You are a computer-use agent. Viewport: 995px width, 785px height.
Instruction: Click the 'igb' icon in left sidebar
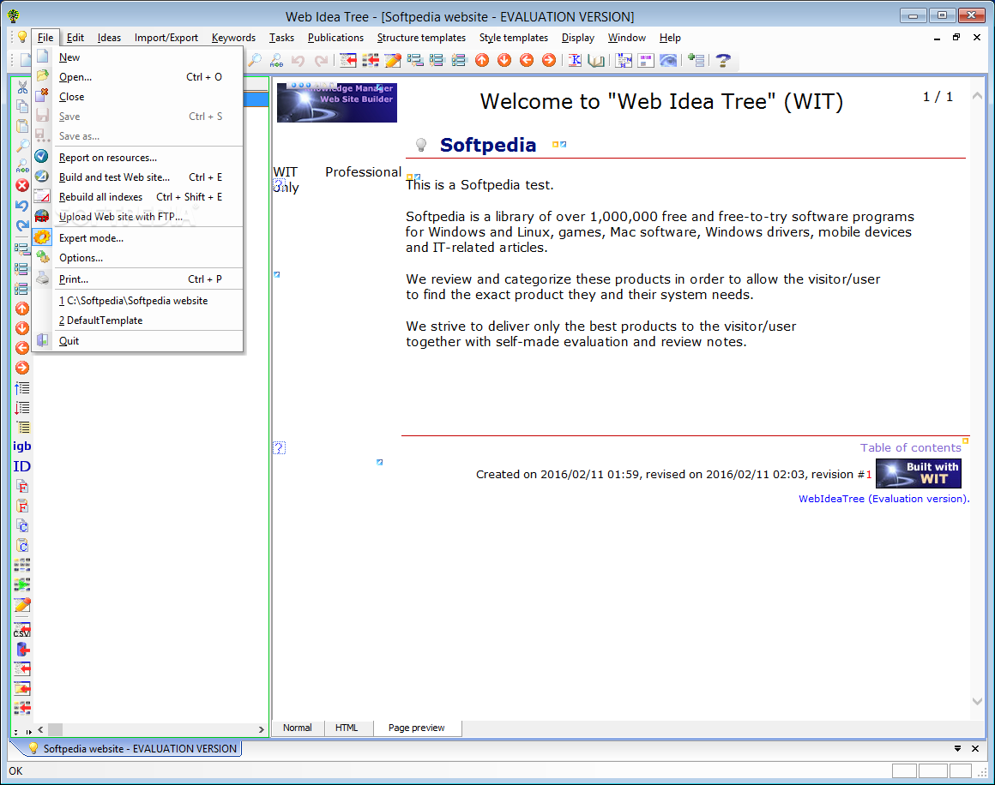tap(22, 446)
